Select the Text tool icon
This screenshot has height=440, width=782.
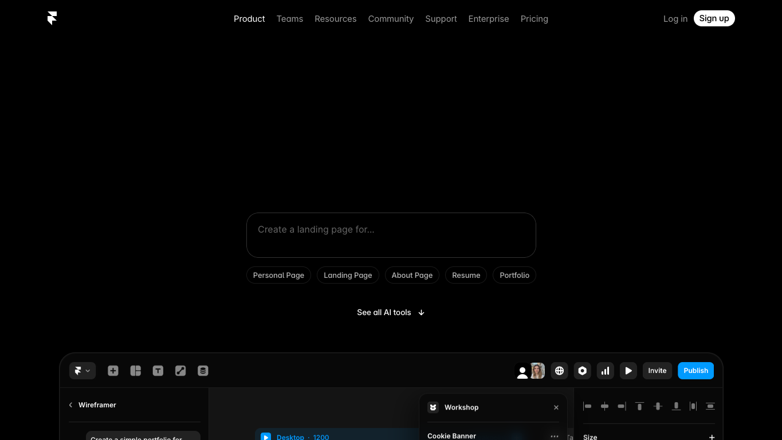tap(158, 371)
